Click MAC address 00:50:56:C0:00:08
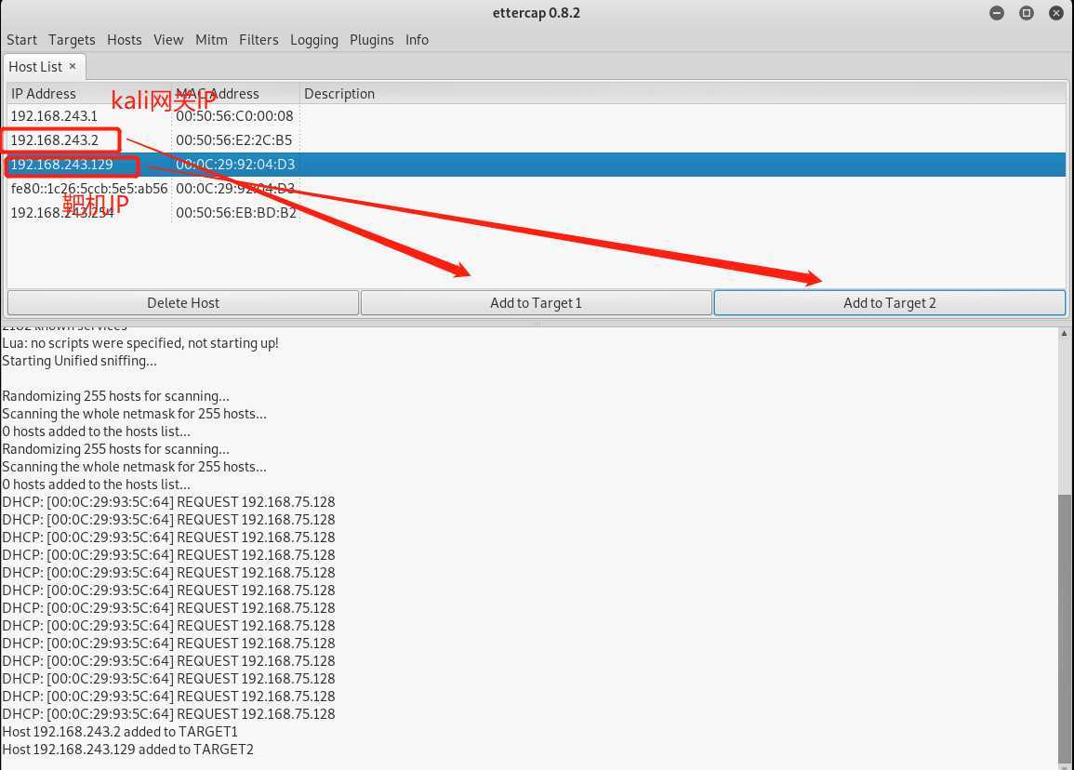Screen dimensions: 1074x770 [234, 115]
